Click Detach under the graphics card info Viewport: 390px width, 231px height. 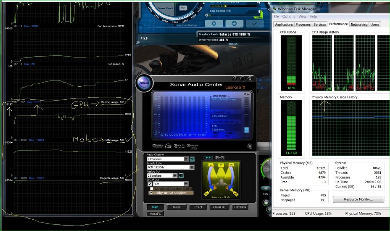point(233,44)
